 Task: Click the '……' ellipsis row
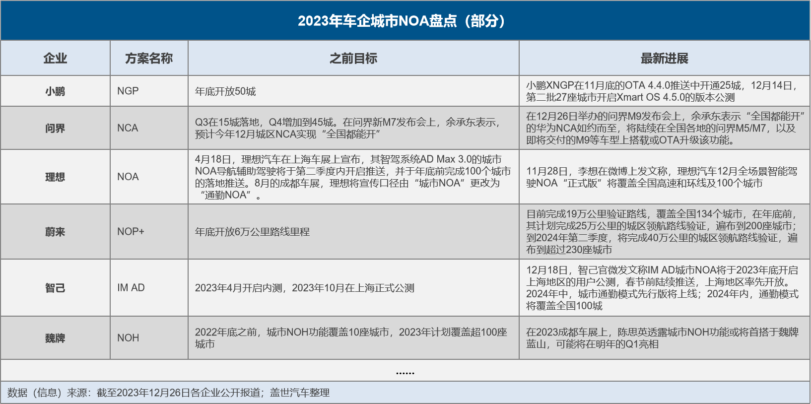pos(405,370)
